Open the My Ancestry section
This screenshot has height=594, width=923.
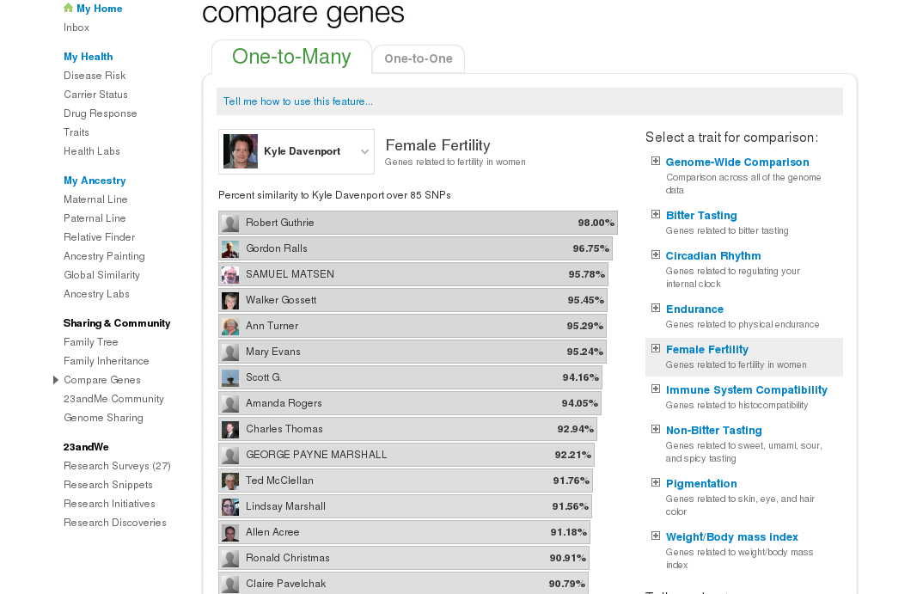click(95, 181)
